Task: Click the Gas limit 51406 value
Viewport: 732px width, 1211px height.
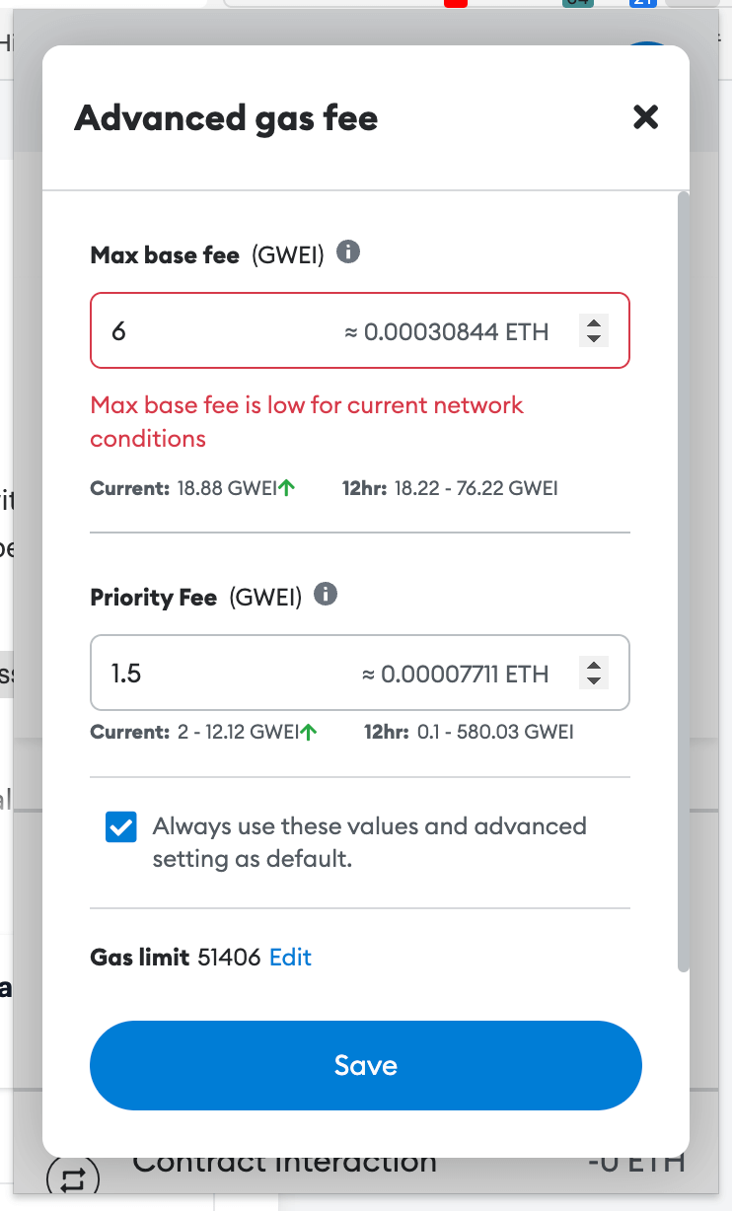Action: (x=229, y=957)
